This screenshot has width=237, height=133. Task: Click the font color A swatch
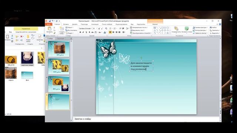[105, 32]
